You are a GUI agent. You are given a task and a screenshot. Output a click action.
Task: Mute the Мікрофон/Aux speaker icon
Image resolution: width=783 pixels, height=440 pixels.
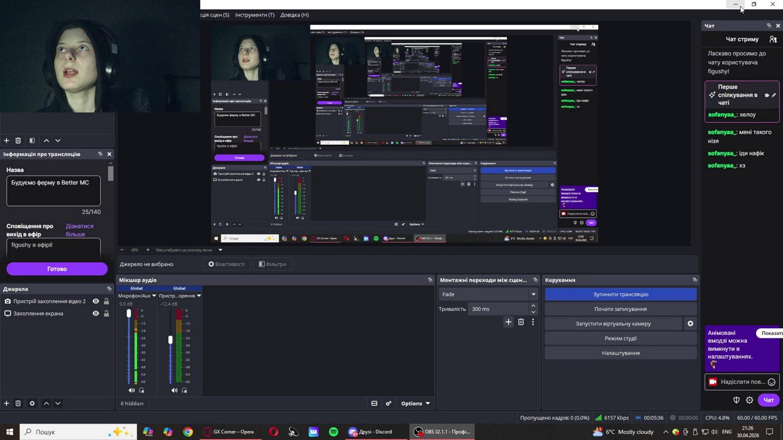click(x=132, y=390)
